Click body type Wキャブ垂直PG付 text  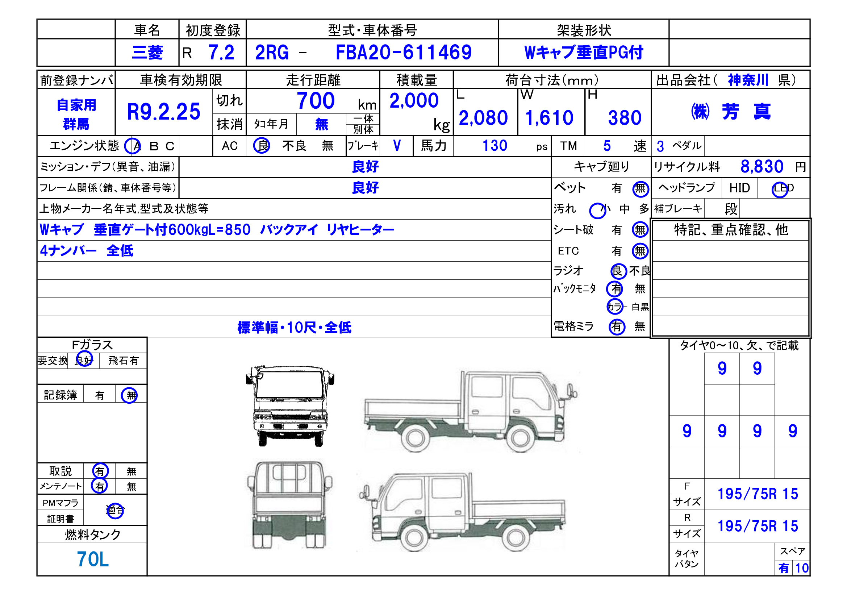[x=584, y=53]
